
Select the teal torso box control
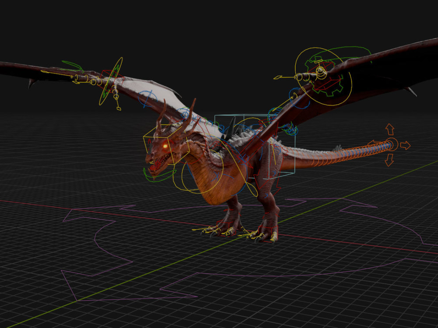tap(255, 147)
